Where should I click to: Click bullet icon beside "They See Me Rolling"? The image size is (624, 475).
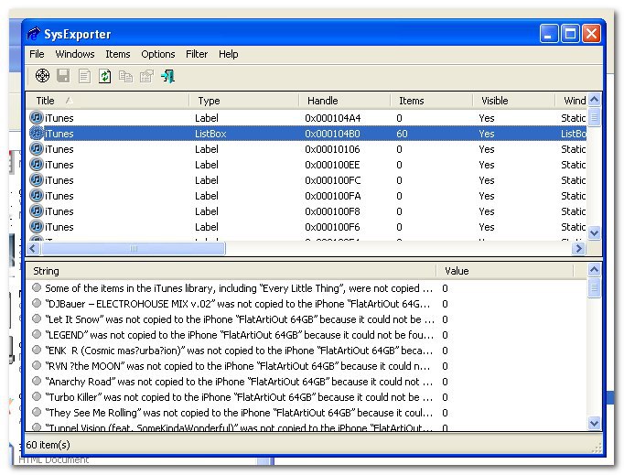37,412
